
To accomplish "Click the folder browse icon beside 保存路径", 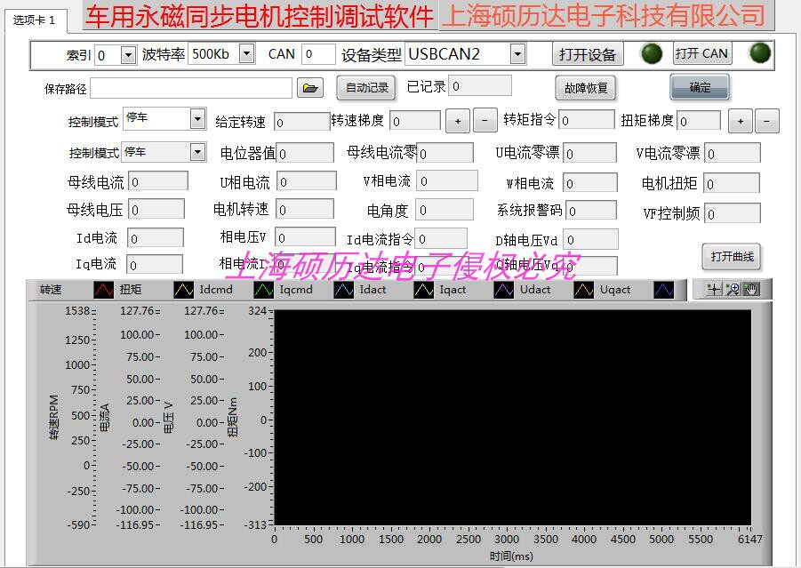I will pos(310,88).
